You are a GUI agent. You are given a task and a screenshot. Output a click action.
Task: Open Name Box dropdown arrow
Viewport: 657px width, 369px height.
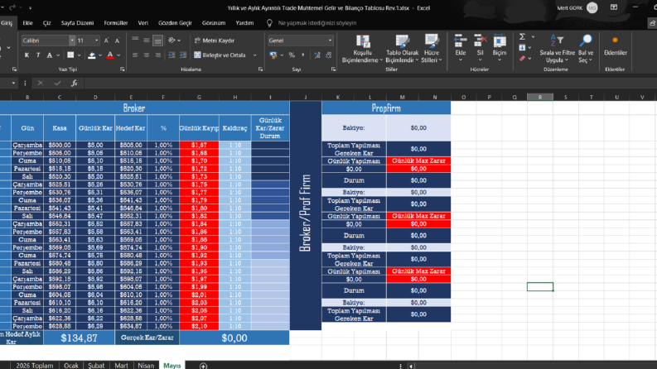[13, 84]
